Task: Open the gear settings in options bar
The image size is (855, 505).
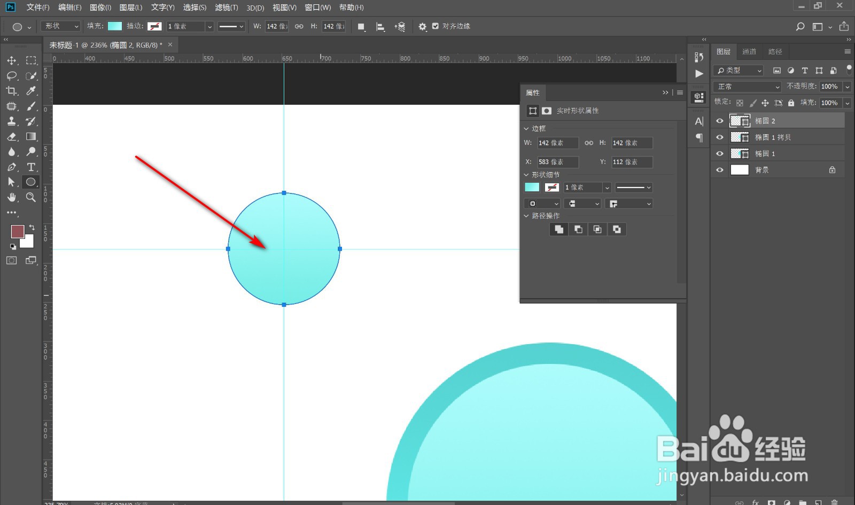Action: coord(423,27)
